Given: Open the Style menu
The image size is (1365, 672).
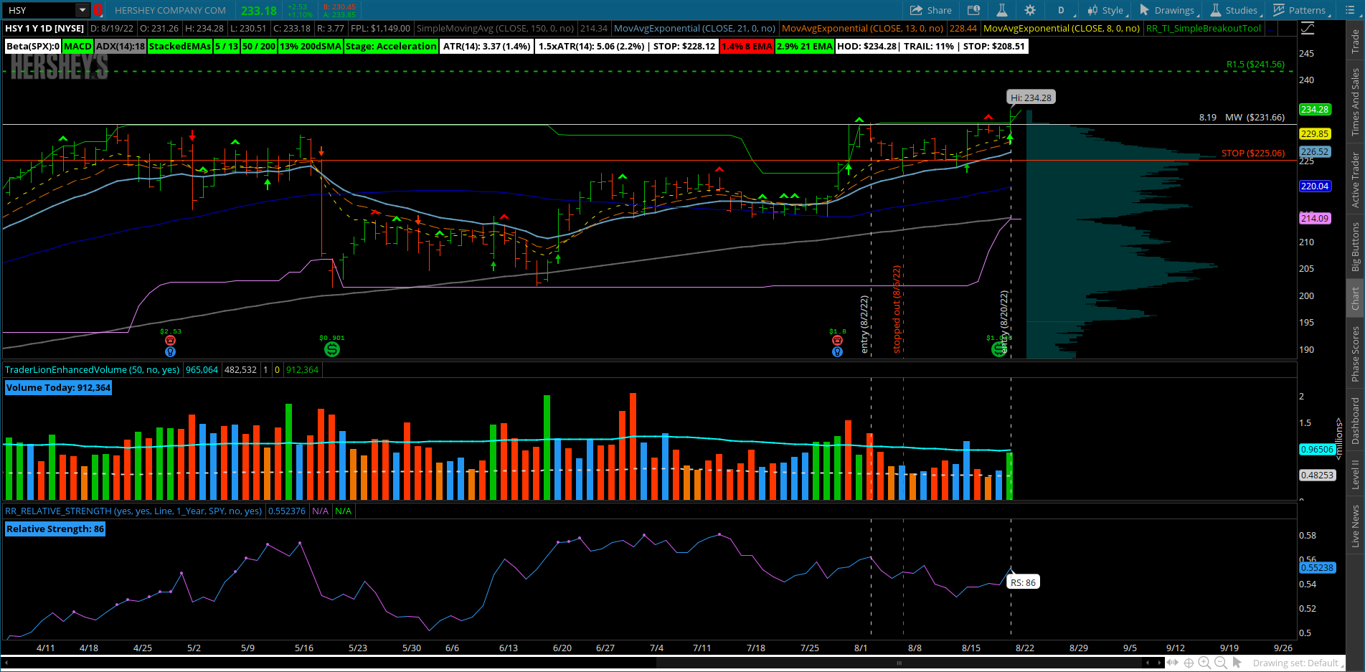Looking at the screenshot, I should pyautogui.click(x=1105, y=10).
